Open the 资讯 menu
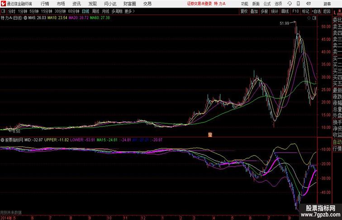 [76, 4]
